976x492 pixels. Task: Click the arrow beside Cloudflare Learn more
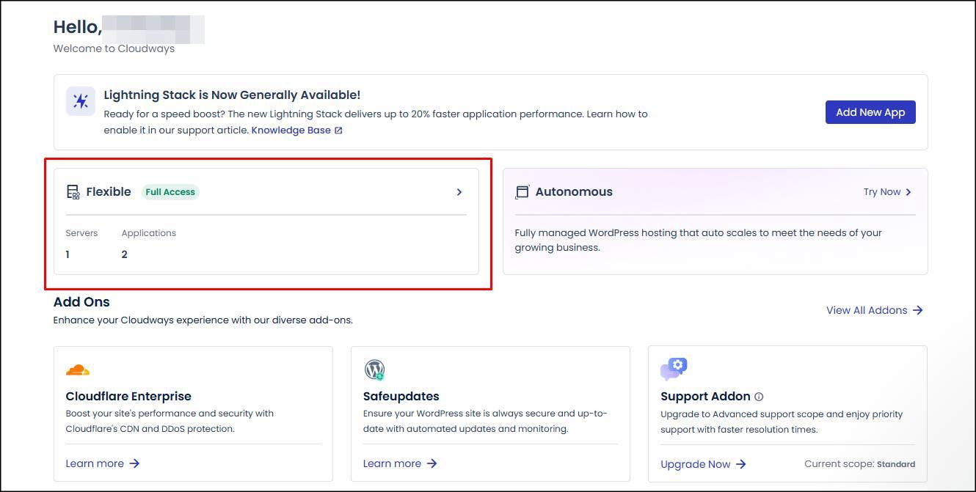pyautogui.click(x=134, y=463)
